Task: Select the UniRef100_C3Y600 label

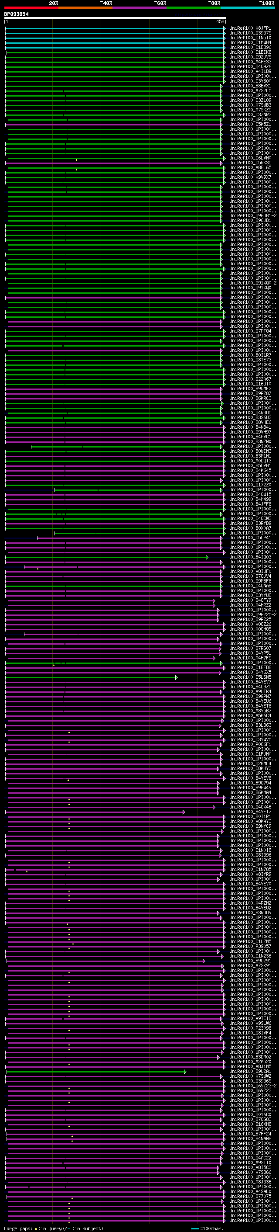Action: click(x=250, y=81)
